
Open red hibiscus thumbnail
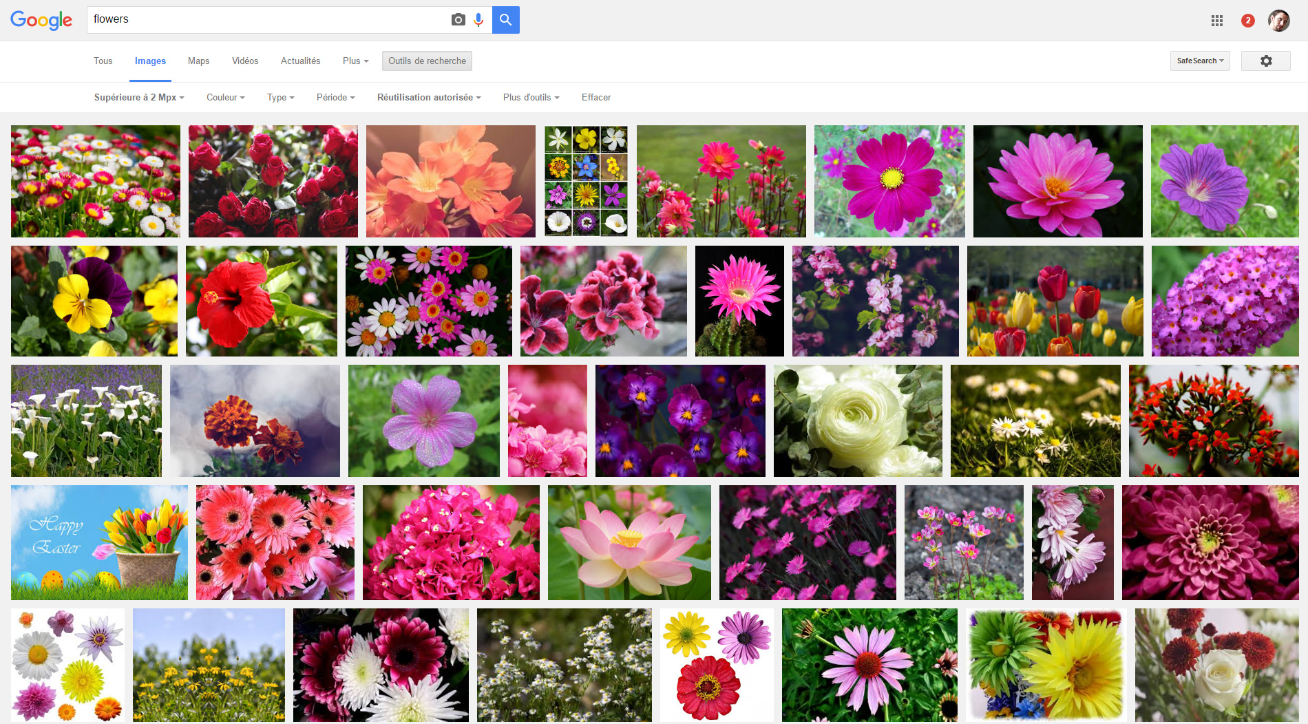pos(262,301)
